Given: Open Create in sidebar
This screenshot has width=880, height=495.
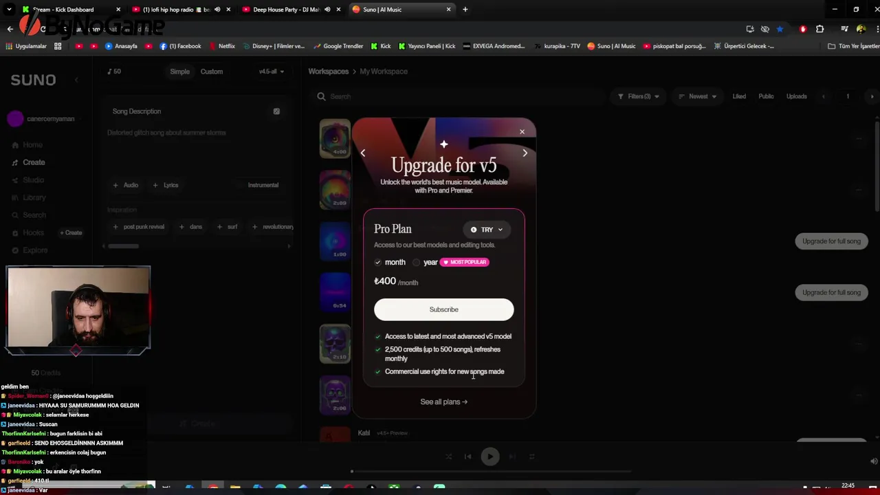Looking at the screenshot, I should pyautogui.click(x=28, y=162).
